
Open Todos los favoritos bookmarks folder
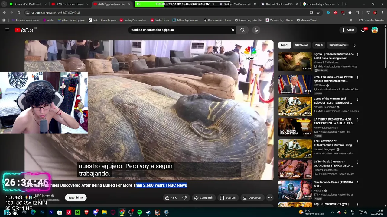click(x=372, y=20)
